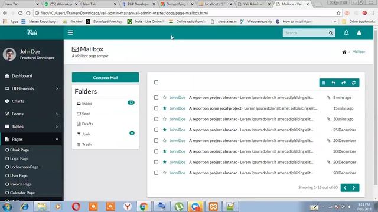
Task: Click the Compose Mail button
Action: (105, 77)
